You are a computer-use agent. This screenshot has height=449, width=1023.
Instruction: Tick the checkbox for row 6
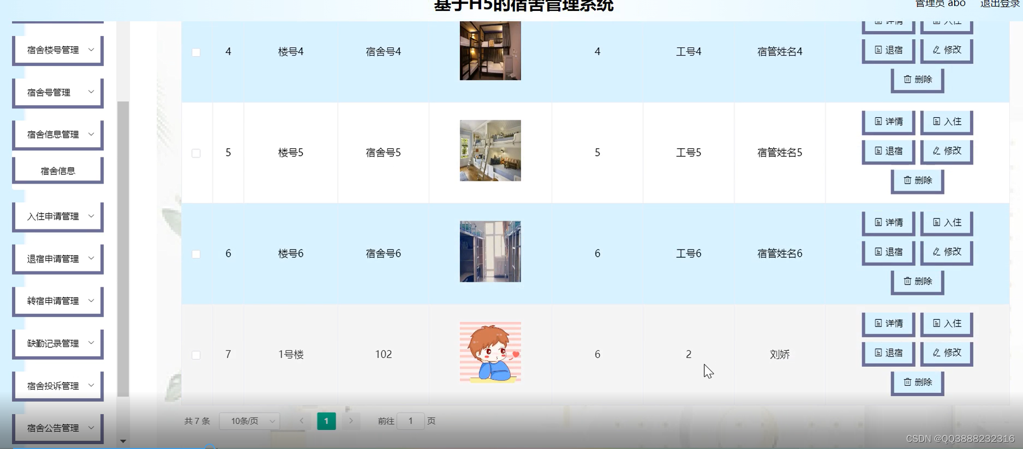click(x=196, y=254)
